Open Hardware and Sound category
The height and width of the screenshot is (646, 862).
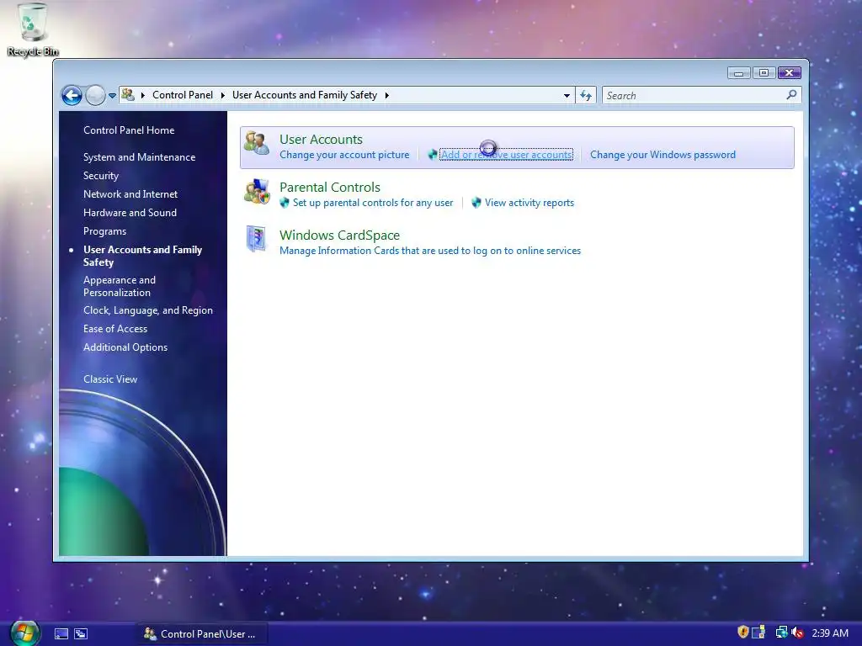click(130, 213)
